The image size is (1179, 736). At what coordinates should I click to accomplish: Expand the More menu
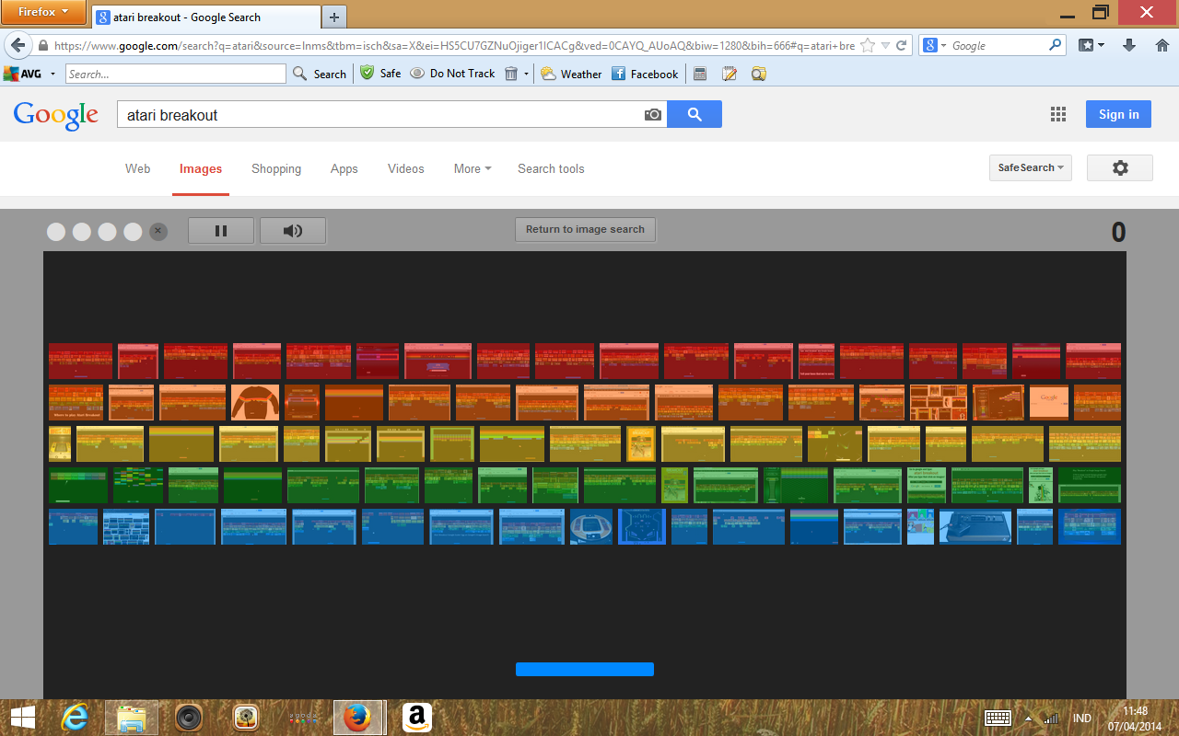click(473, 169)
